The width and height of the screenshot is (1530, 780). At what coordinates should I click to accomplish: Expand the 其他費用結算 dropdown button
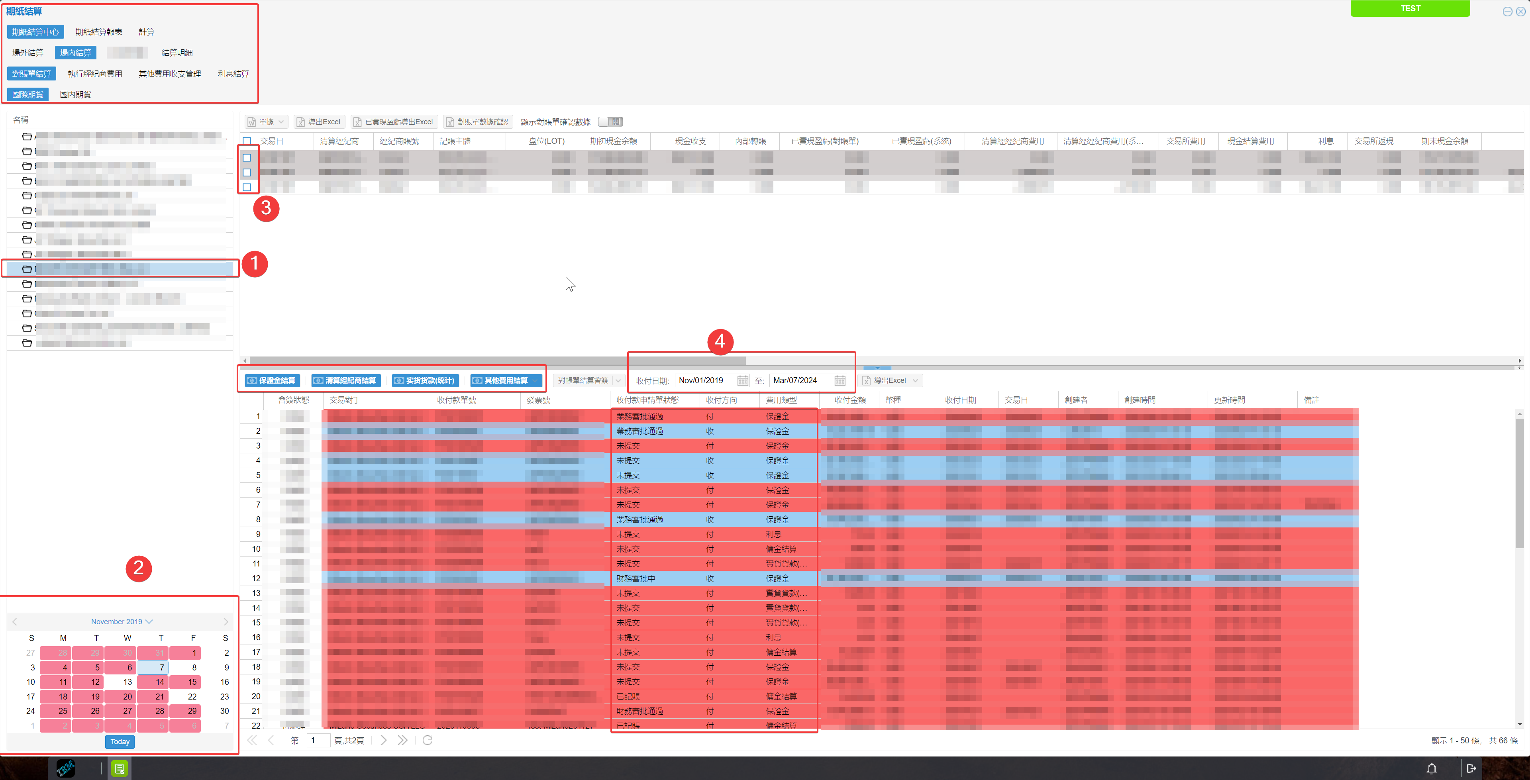click(x=536, y=380)
